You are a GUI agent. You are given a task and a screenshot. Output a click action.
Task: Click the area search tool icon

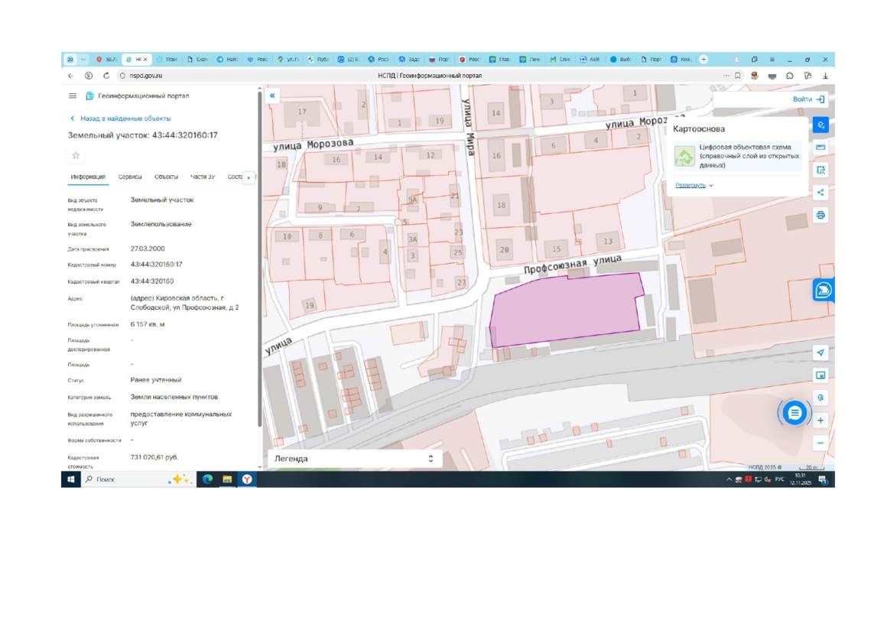(x=820, y=170)
